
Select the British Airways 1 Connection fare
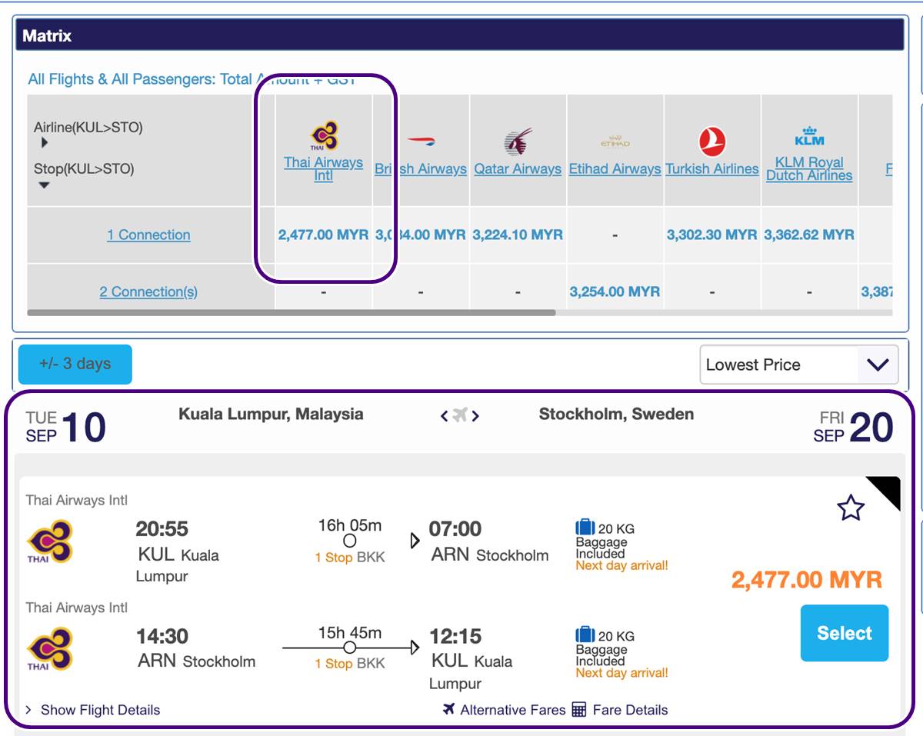pyautogui.click(x=421, y=235)
